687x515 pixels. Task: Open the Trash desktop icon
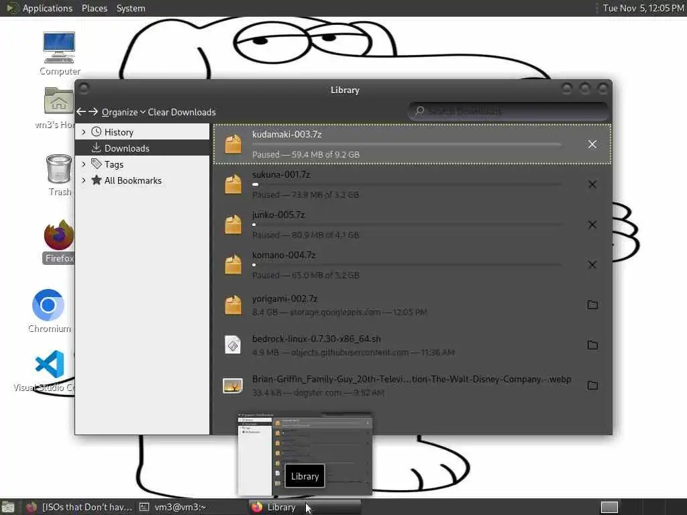point(59,175)
